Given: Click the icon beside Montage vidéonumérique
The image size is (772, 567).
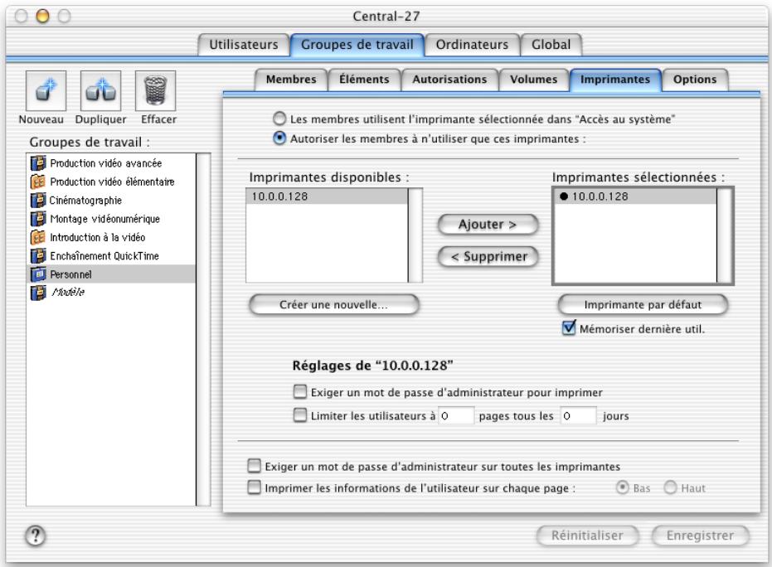Looking at the screenshot, I should point(38,219).
